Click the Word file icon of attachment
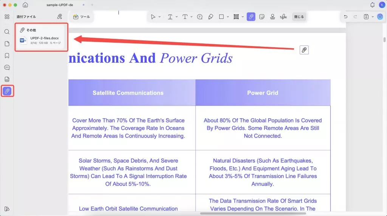Image resolution: width=387 pixels, height=216 pixels. click(23, 40)
